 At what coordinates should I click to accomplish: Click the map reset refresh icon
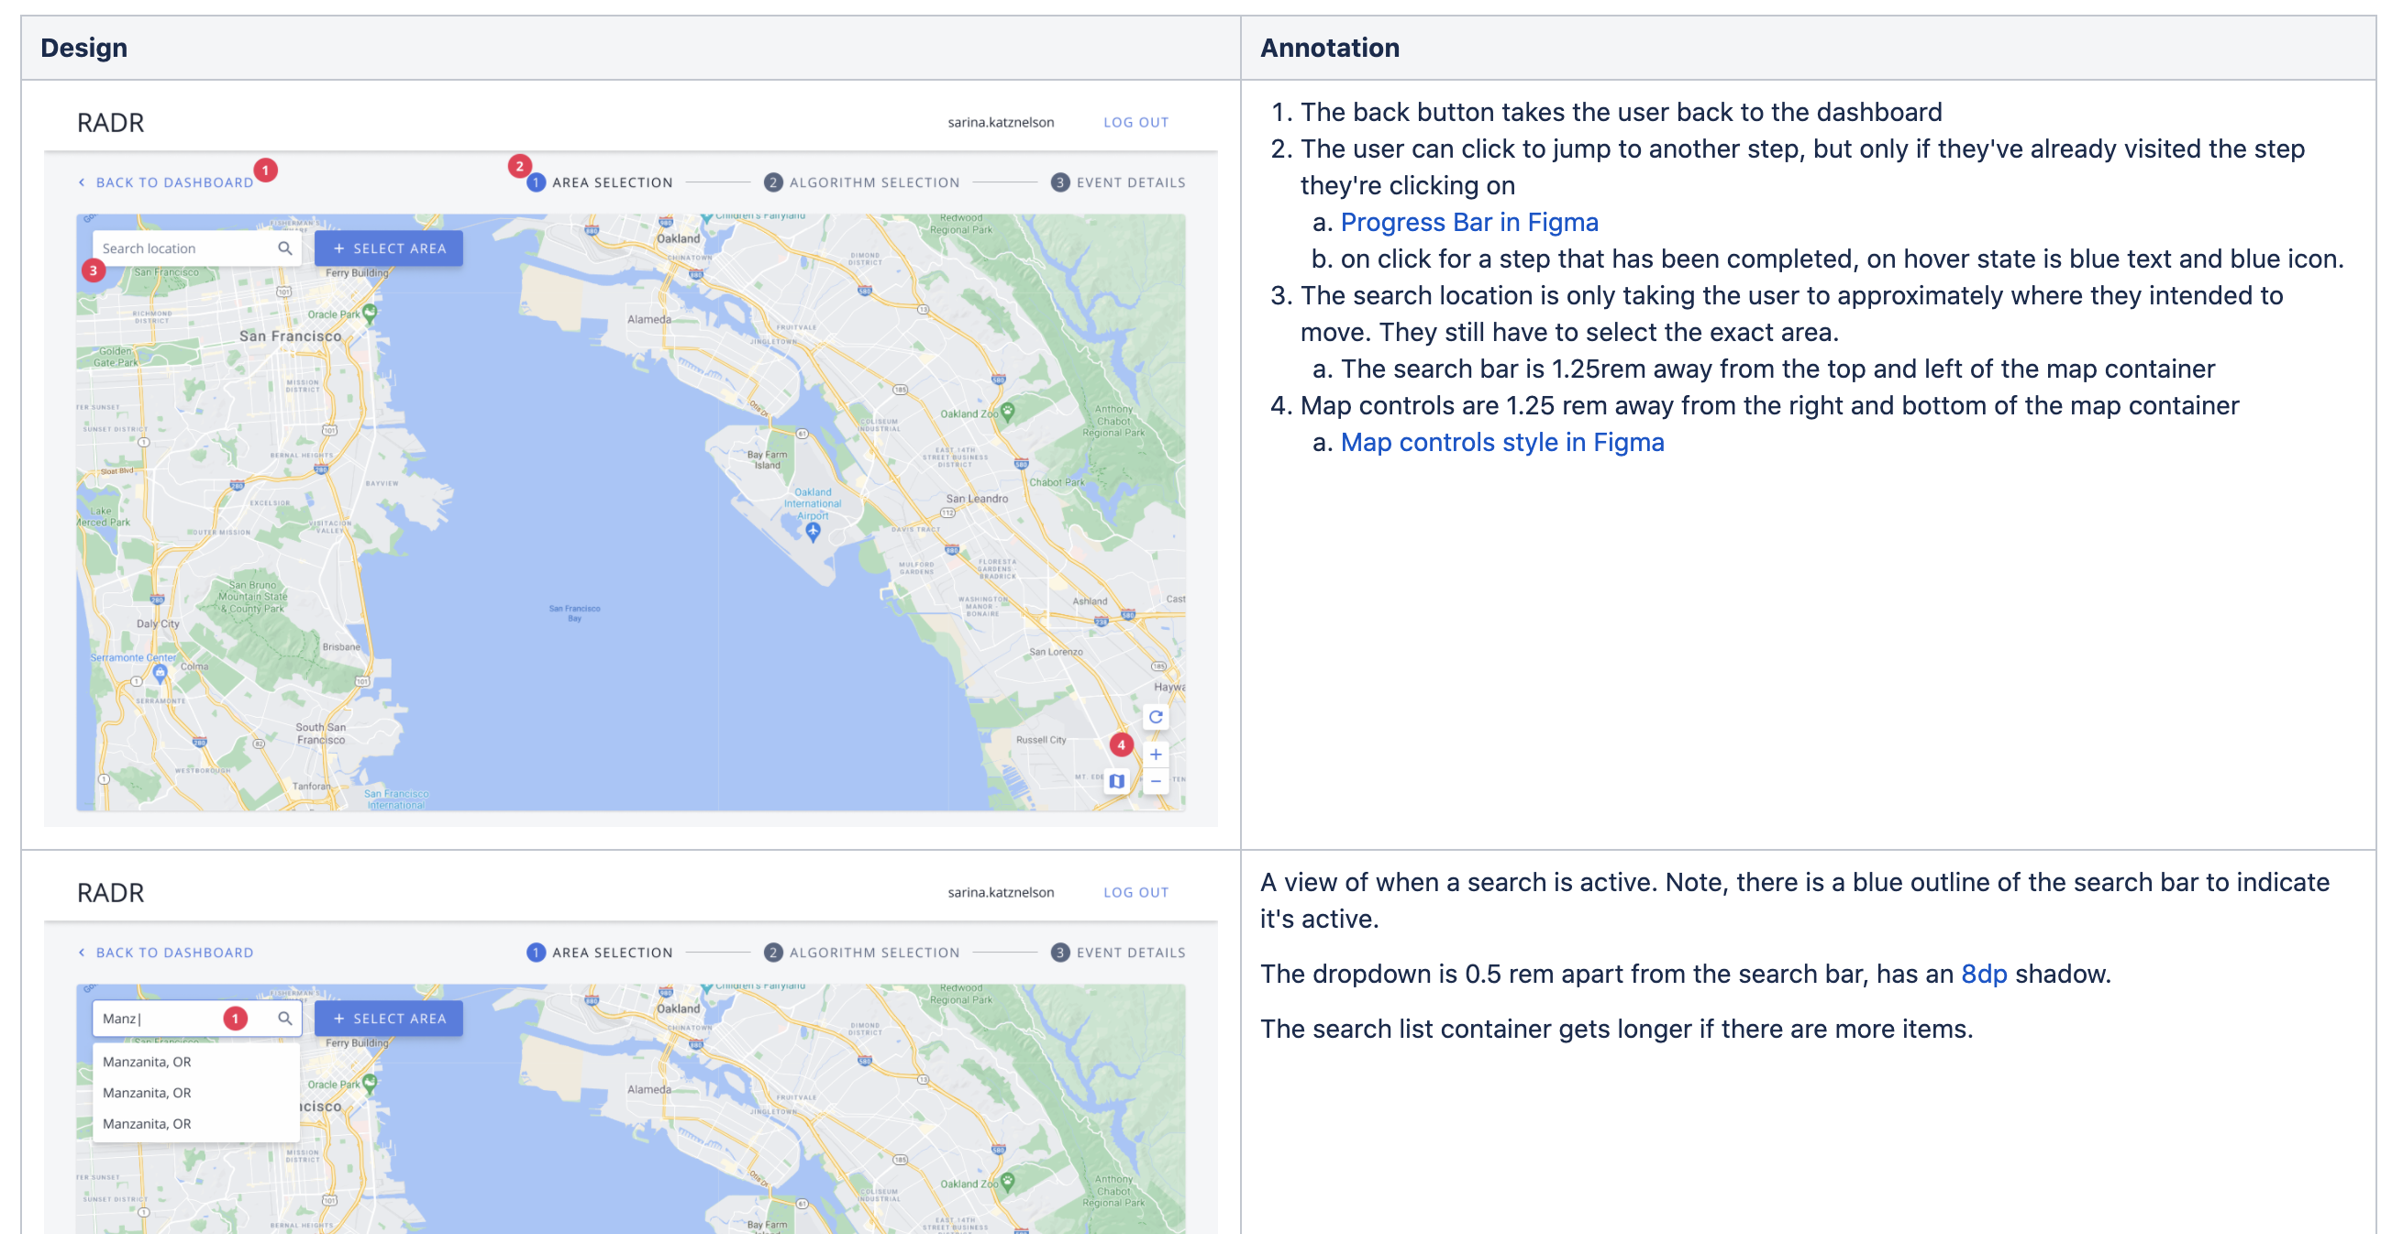click(1155, 716)
